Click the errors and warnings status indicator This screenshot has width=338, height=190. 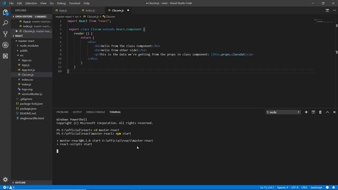click(x=8, y=187)
